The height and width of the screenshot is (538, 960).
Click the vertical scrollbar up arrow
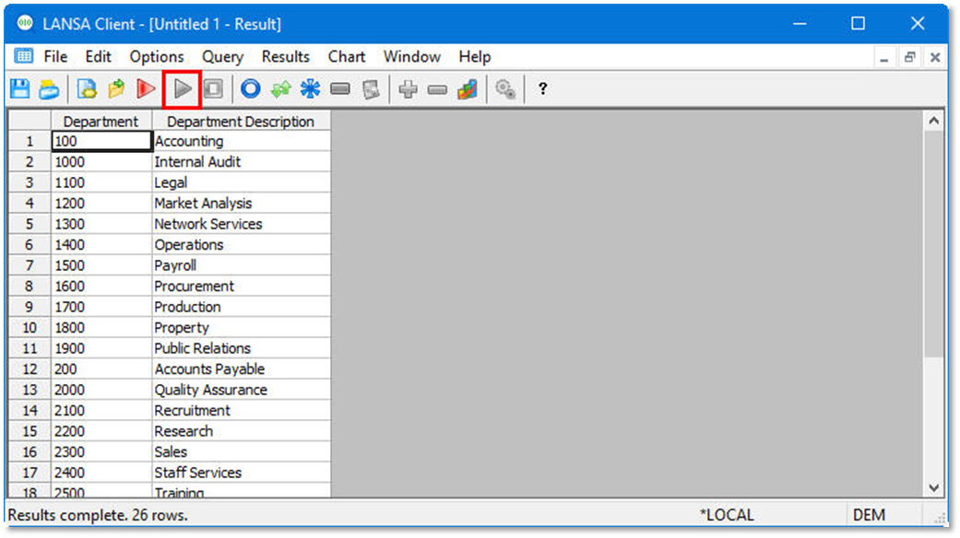(933, 121)
